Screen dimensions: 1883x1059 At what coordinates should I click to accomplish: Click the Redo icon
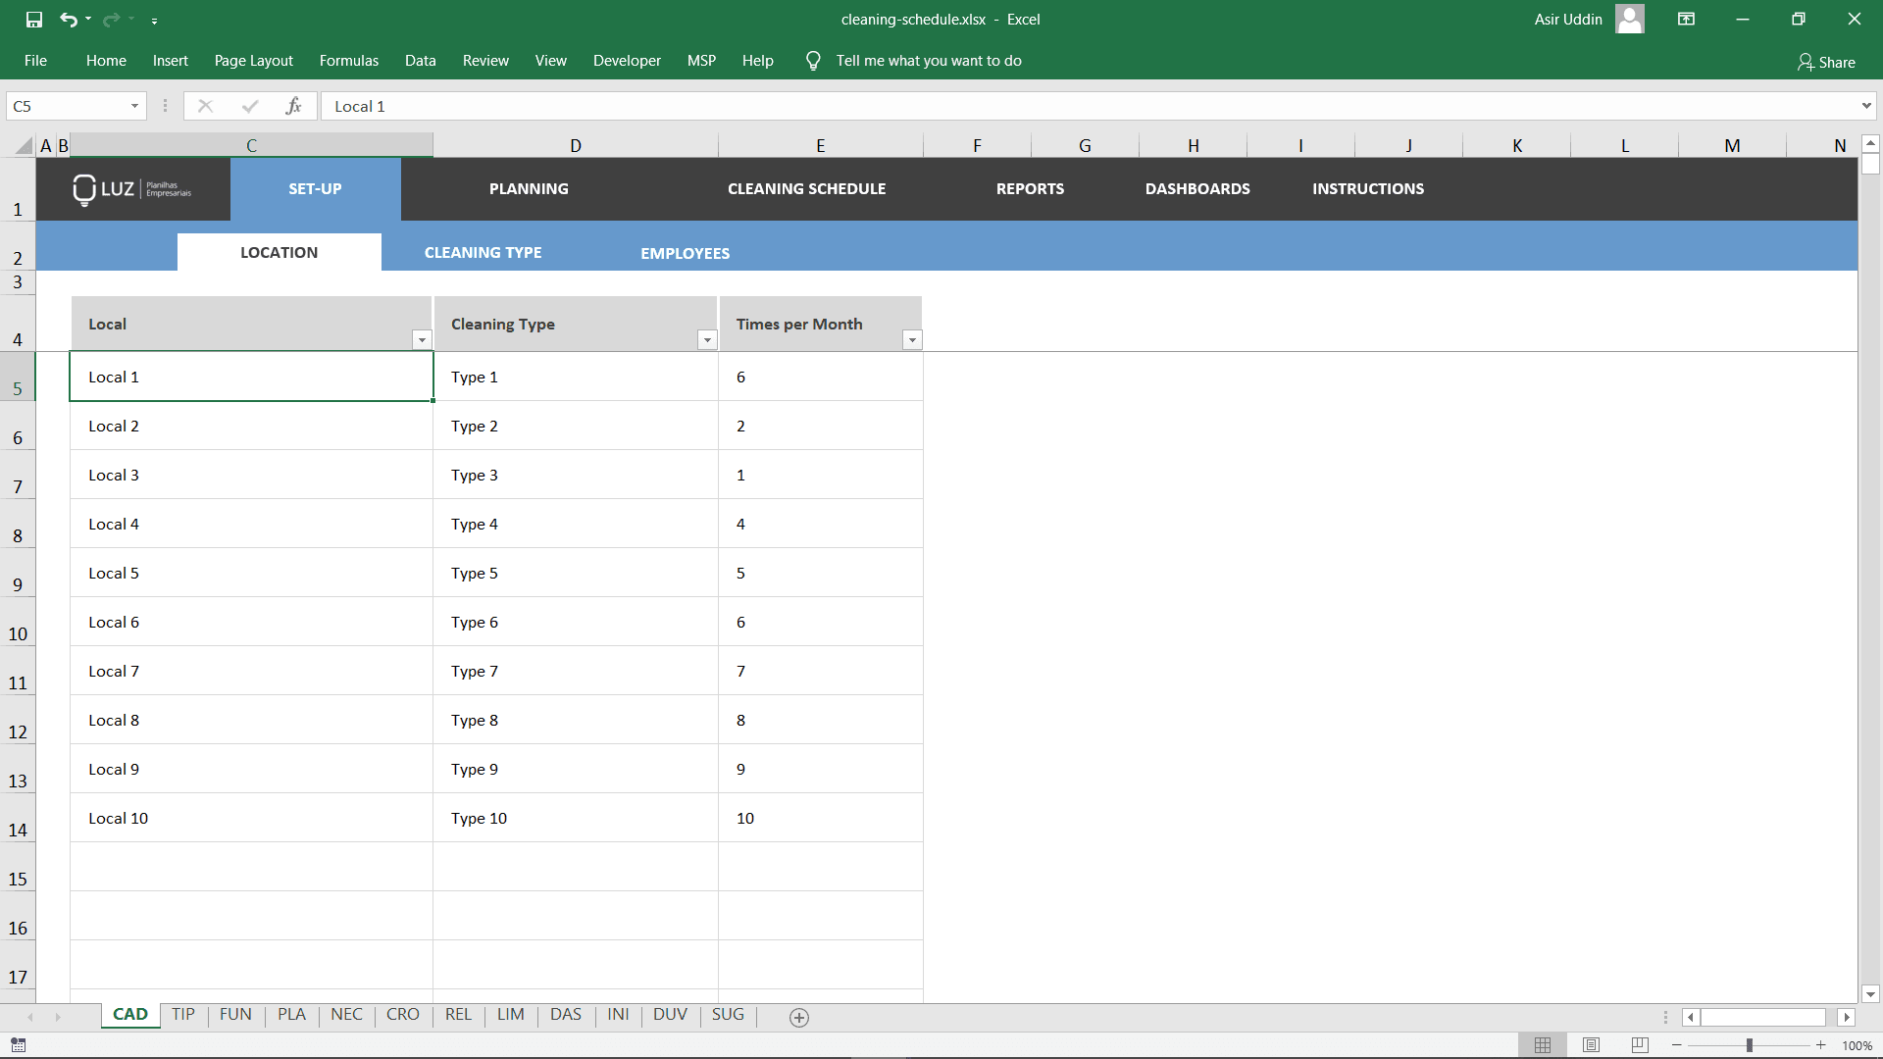(112, 19)
